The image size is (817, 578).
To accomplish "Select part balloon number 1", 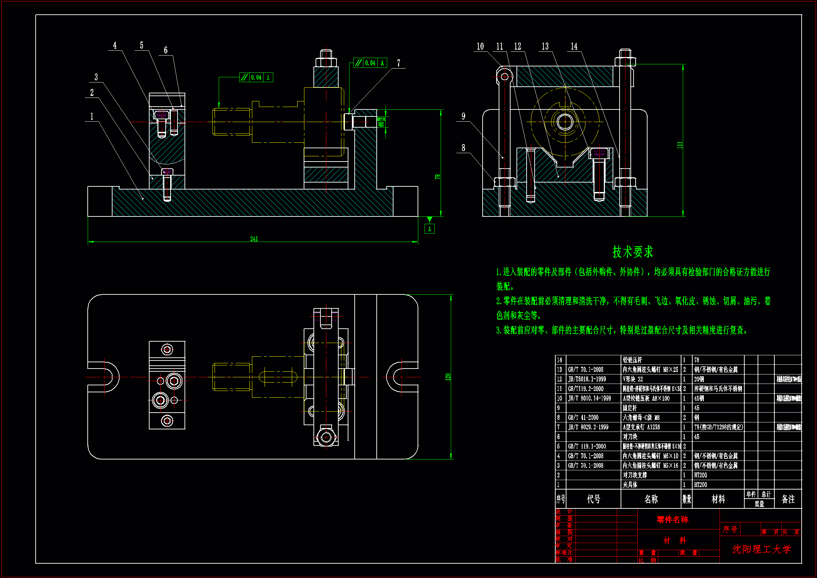I will pyautogui.click(x=92, y=116).
